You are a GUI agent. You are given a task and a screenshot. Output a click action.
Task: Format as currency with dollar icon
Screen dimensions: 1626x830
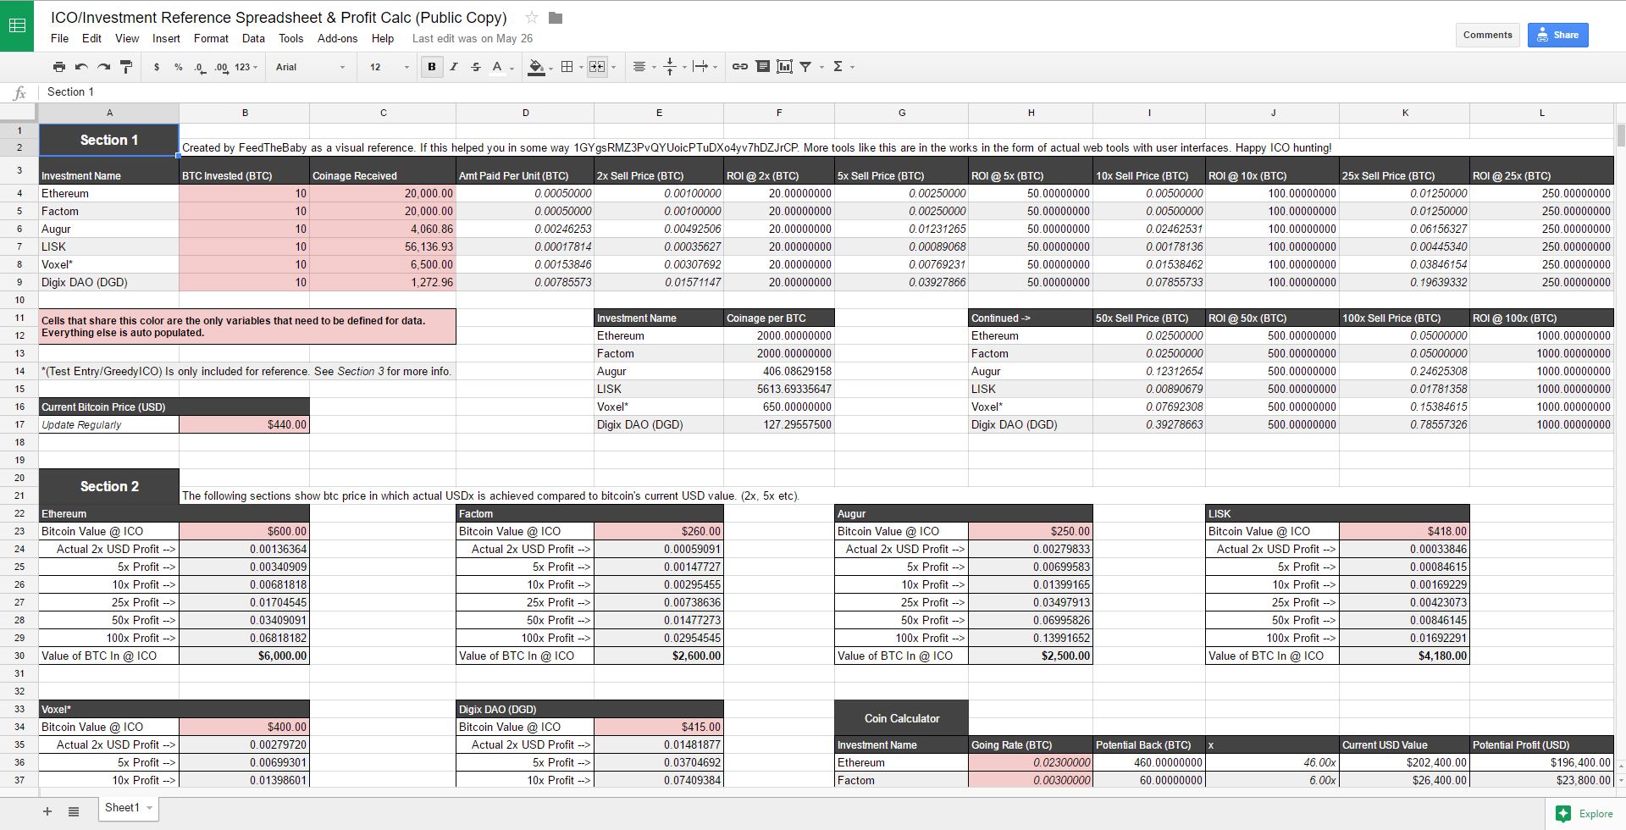tap(157, 67)
